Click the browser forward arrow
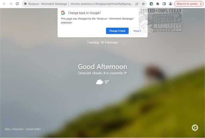 pos(11,4)
